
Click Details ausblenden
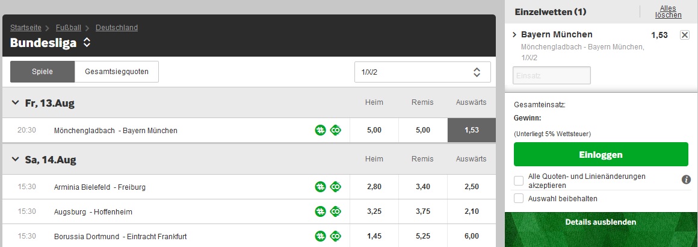tap(601, 222)
